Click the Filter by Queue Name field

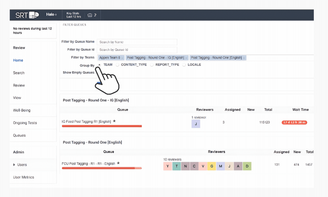137,42
